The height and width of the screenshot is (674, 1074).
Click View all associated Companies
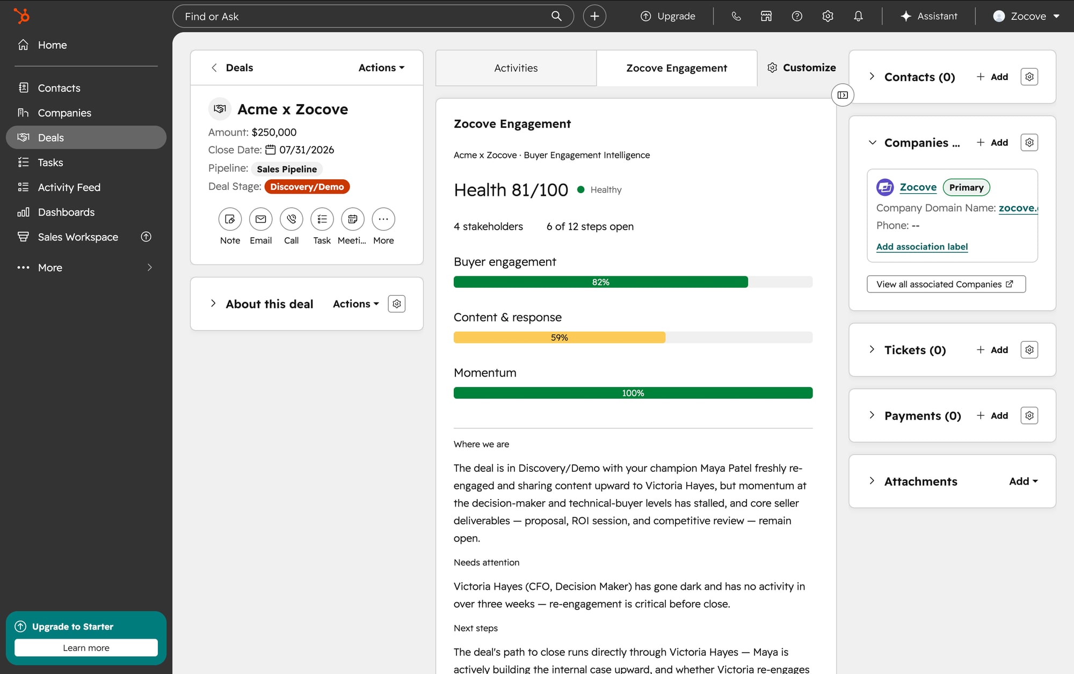click(946, 284)
